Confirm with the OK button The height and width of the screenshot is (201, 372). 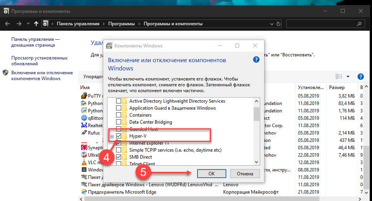pyautogui.click(x=212, y=173)
